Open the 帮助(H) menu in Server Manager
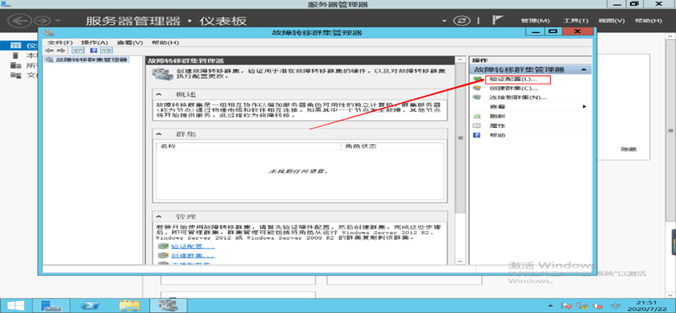Screen dimensions: 676x313 coord(648,20)
